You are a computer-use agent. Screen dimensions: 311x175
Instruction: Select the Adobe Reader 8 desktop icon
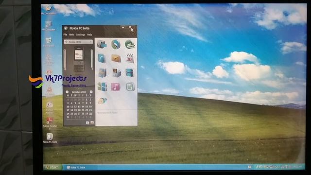pyautogui.click(x=50, y=123)
